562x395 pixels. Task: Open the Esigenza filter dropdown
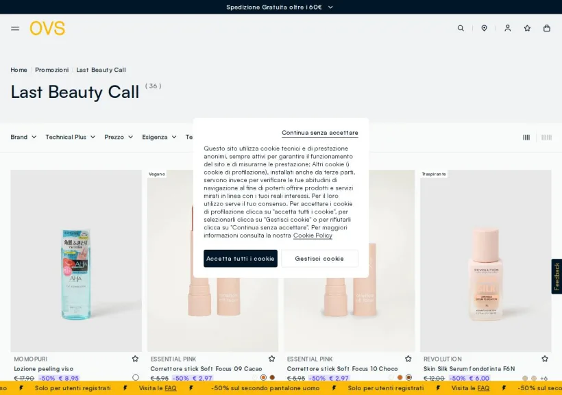point(159,137)
